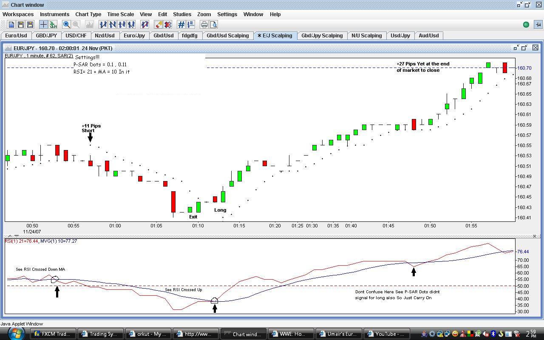Select the E/J Scalping tab
544x340 pixels.
pyautogui.click(x=275, y=36)
